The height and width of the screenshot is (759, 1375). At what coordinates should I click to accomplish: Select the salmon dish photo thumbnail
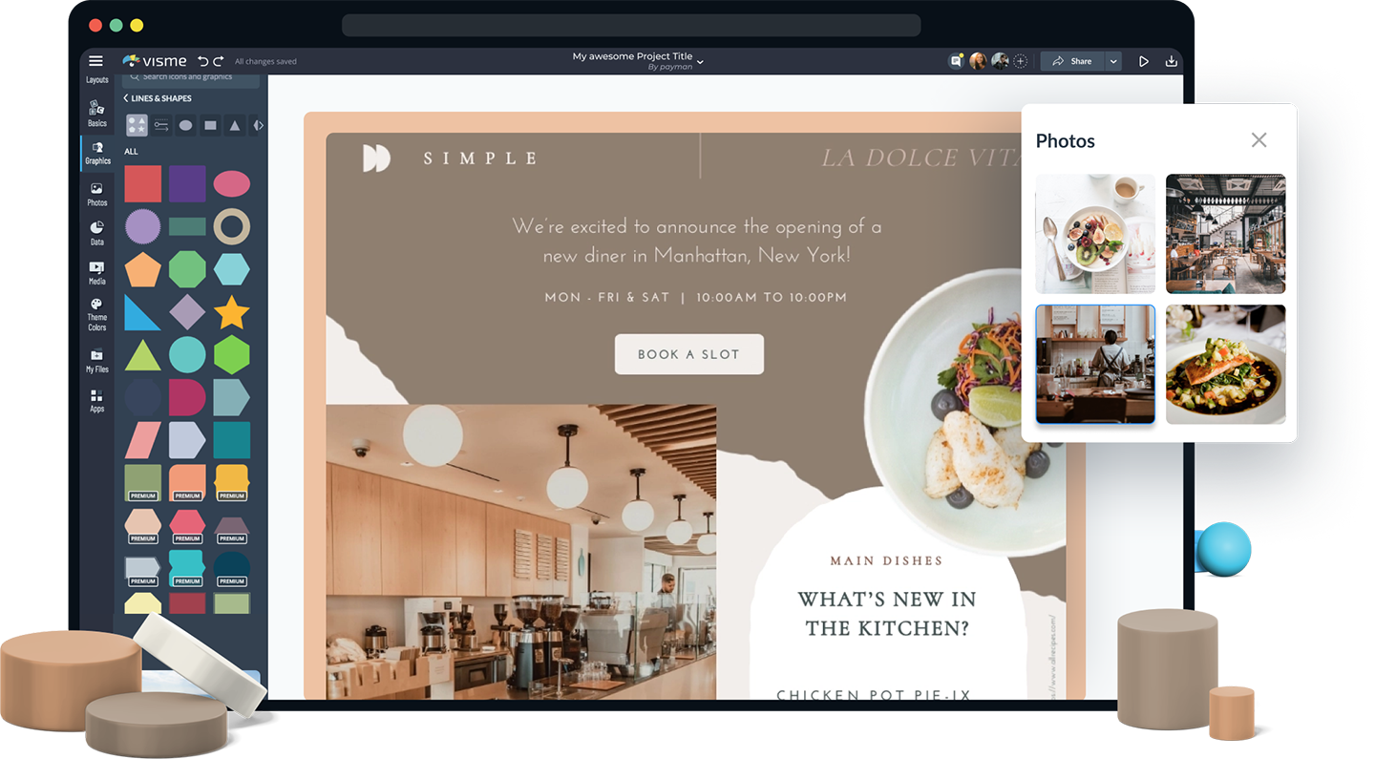1225,364
